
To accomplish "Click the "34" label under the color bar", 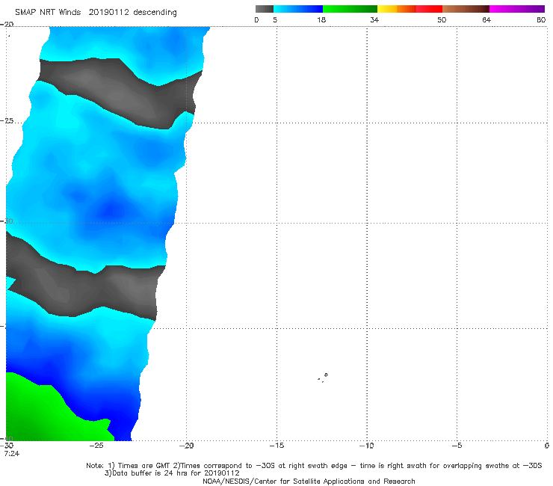I will 374,20.
